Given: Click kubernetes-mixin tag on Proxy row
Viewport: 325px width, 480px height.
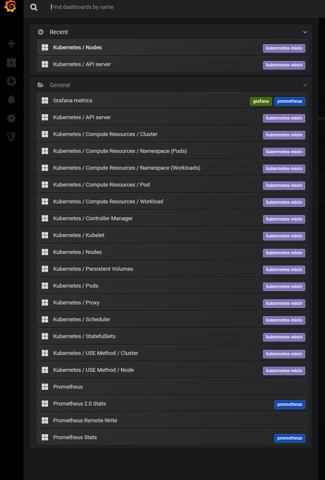Looking at the screenshot, I should (284, 303).
